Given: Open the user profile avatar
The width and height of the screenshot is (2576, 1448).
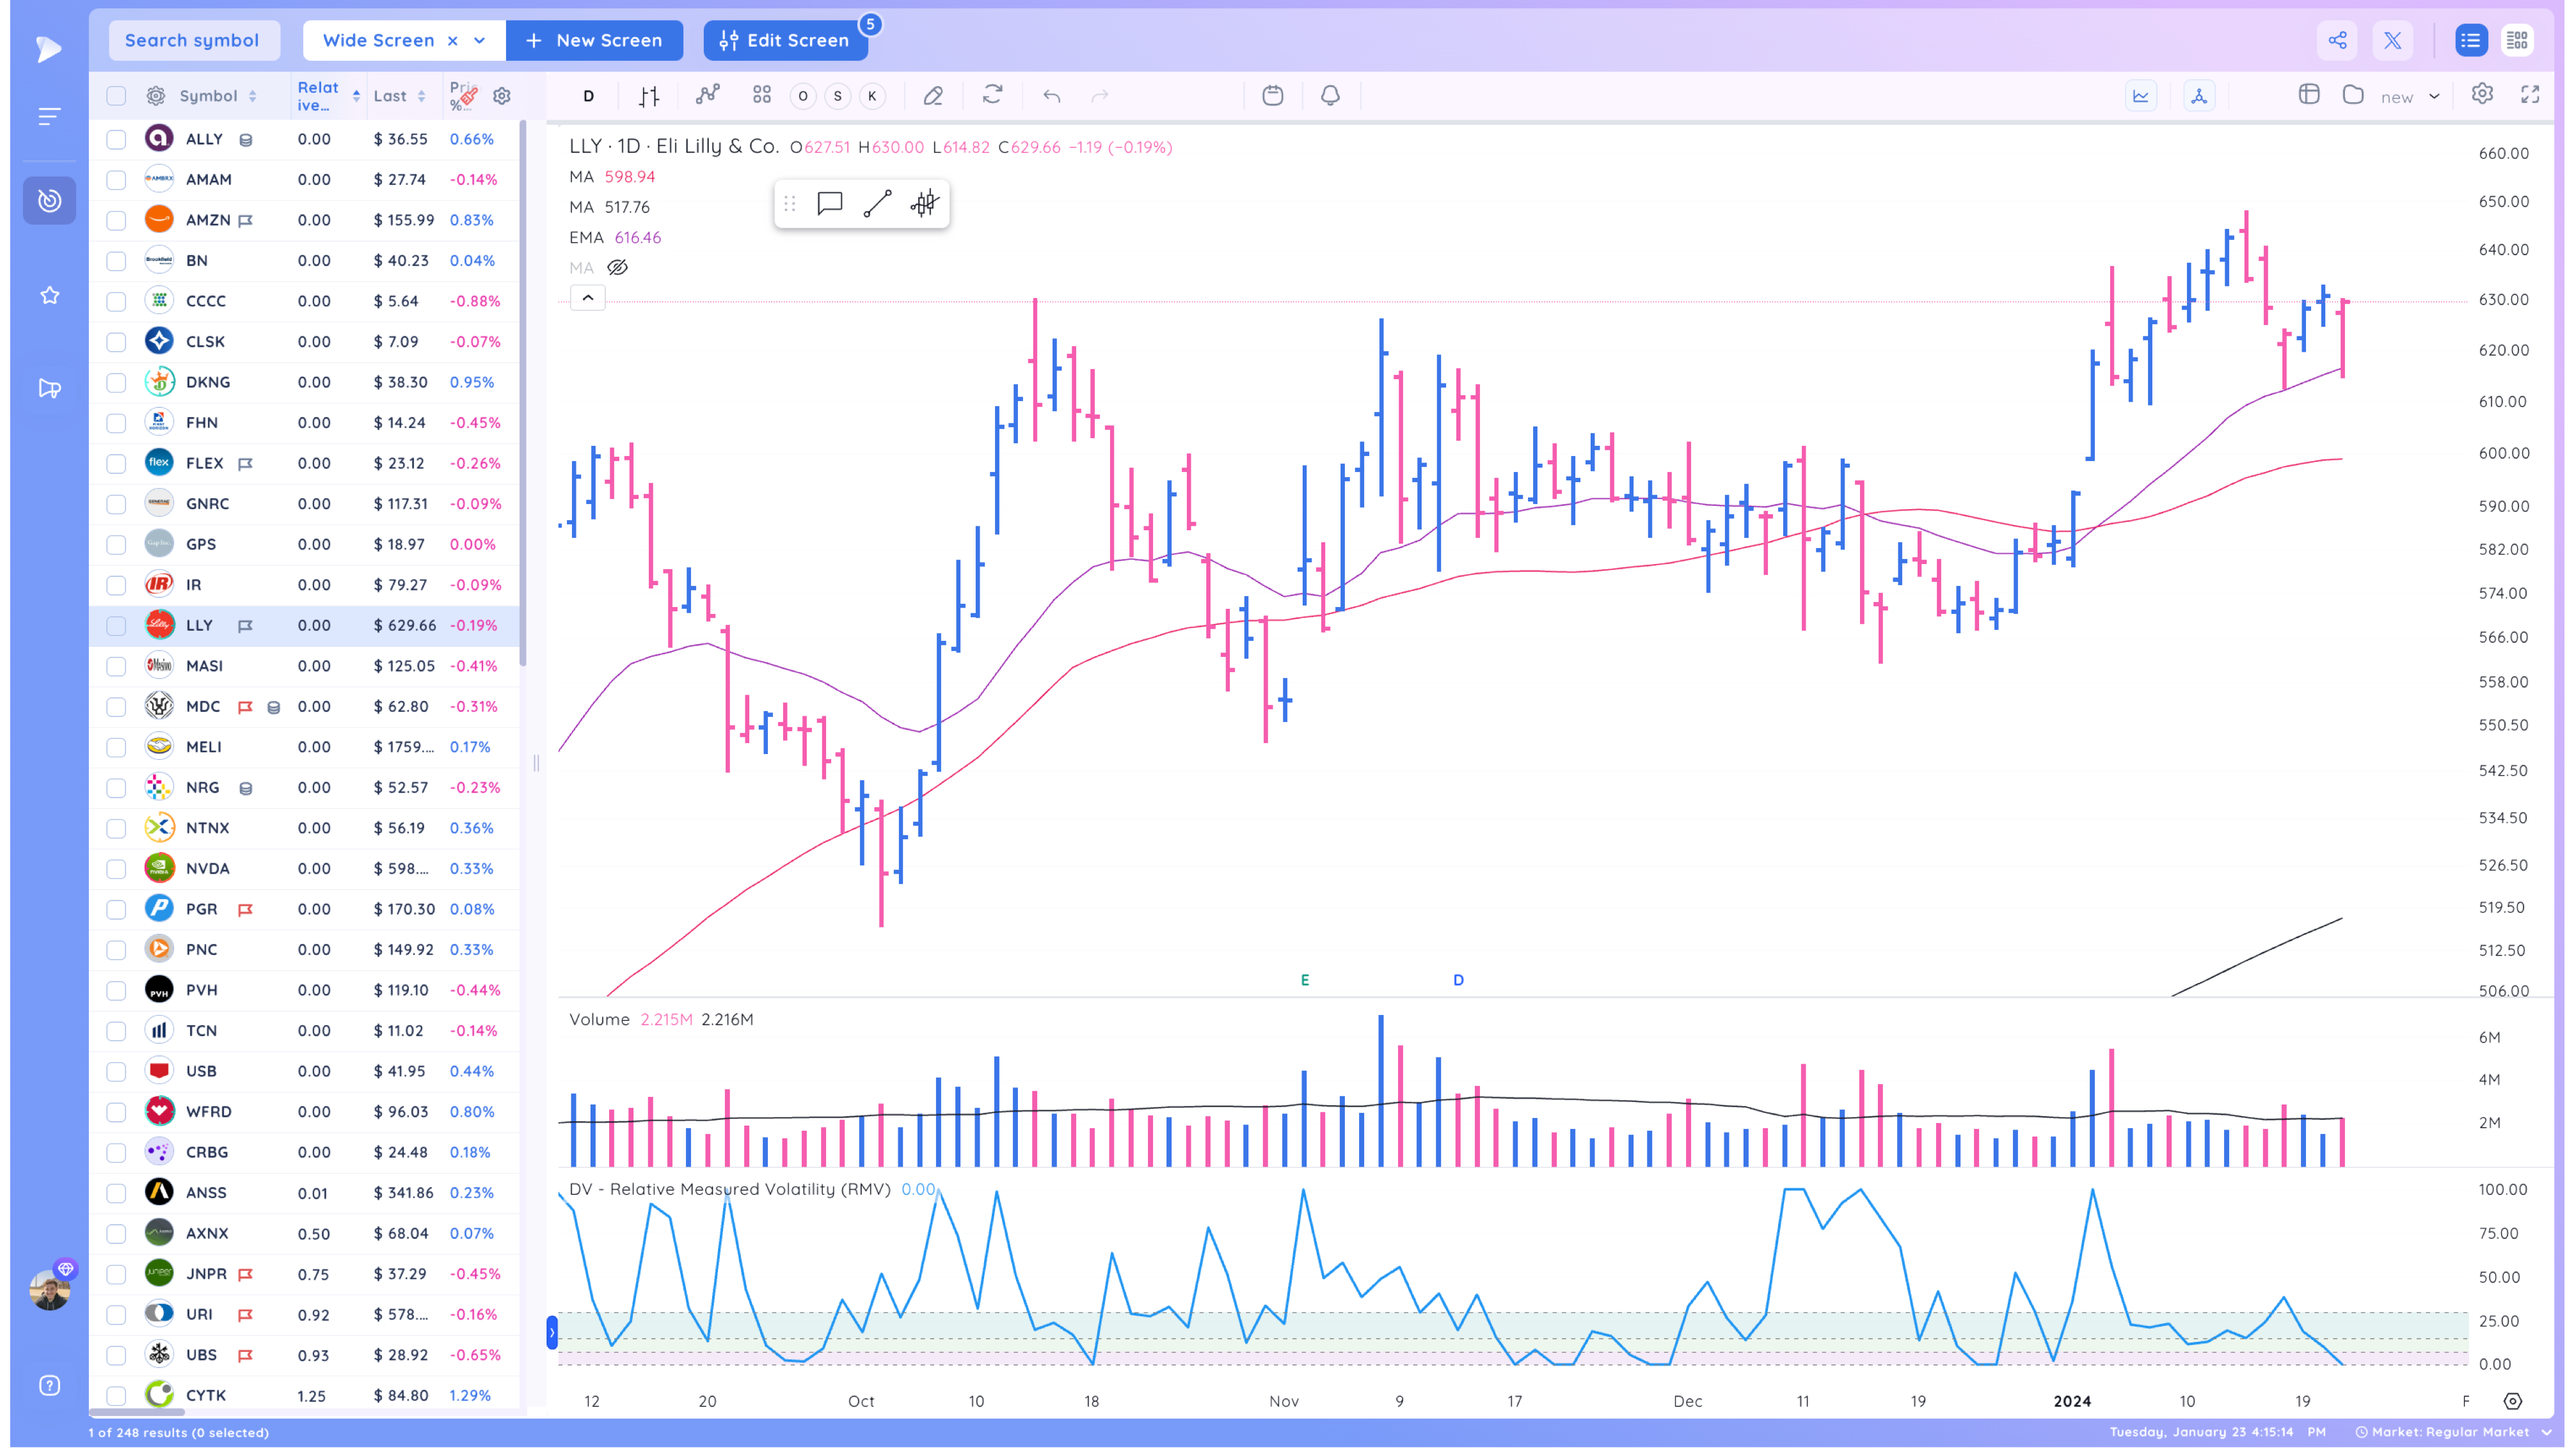Looking at the screenshot, I should (x=49, y=1289).
